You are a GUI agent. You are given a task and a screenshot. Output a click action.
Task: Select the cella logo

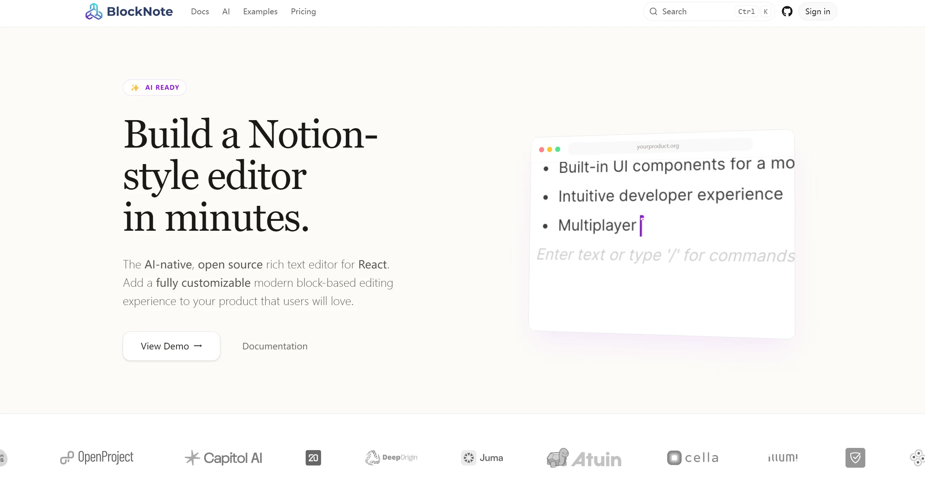pos(692,457)
